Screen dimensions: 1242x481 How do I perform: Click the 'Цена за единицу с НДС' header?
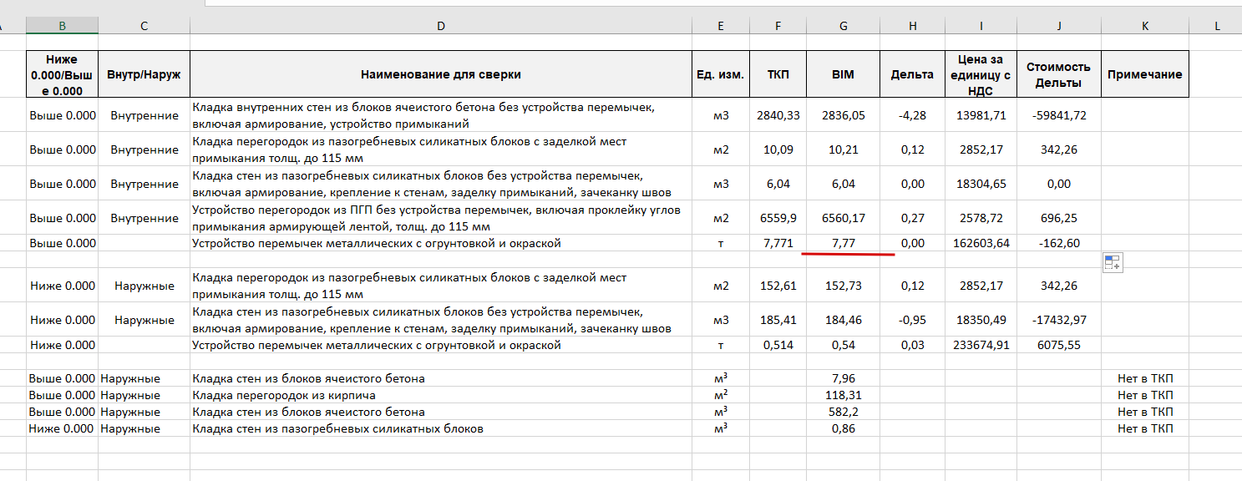[x=981, y=74]
